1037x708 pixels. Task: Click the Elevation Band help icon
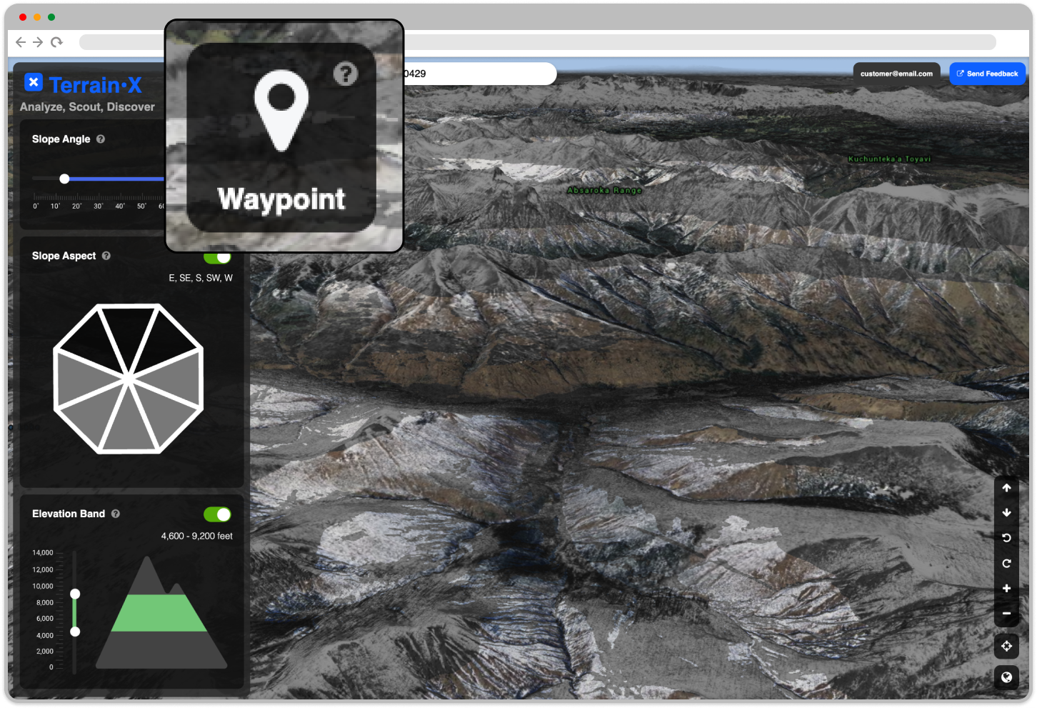click(115, 513)
